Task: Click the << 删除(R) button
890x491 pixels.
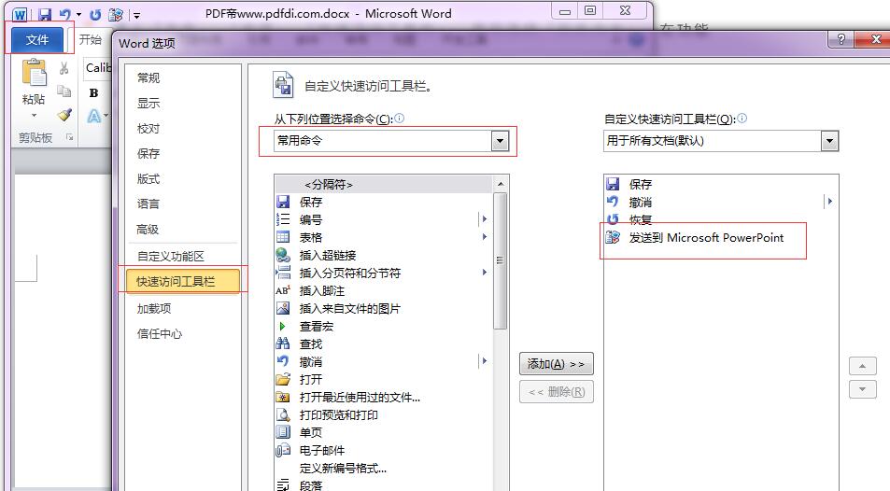Action: [557, 392]
